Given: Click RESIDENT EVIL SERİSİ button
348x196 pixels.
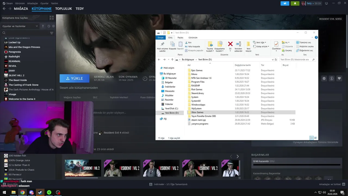Looking at the screenshot, I should click(330, 19).
